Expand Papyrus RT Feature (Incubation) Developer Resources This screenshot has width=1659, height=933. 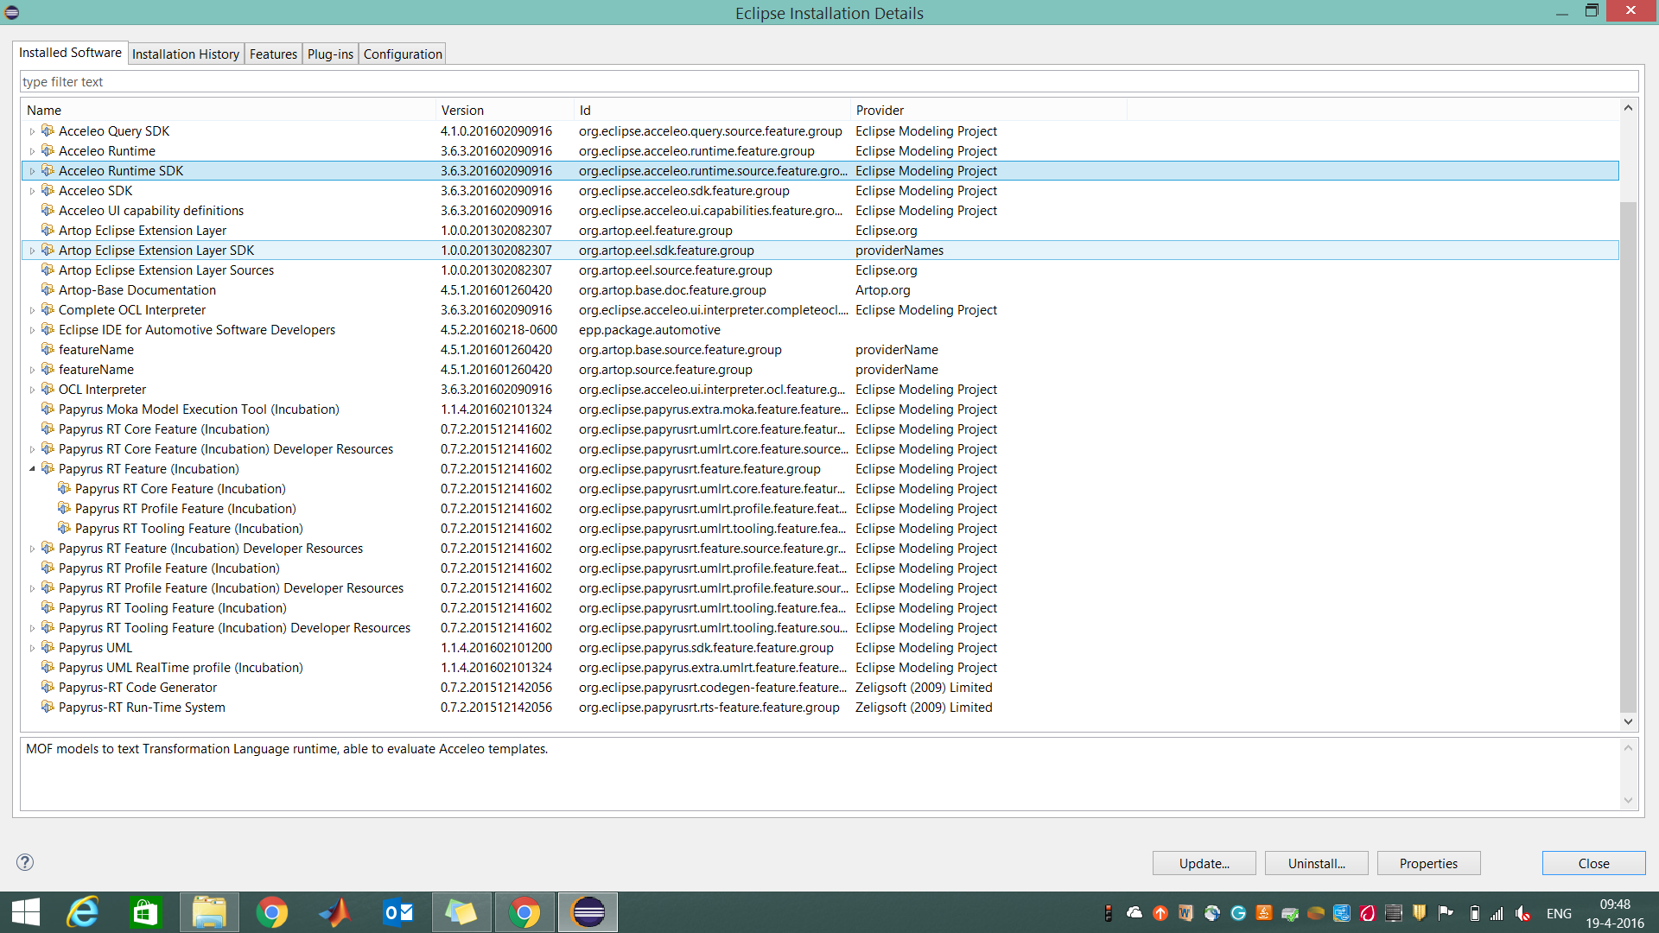point(32,549)
